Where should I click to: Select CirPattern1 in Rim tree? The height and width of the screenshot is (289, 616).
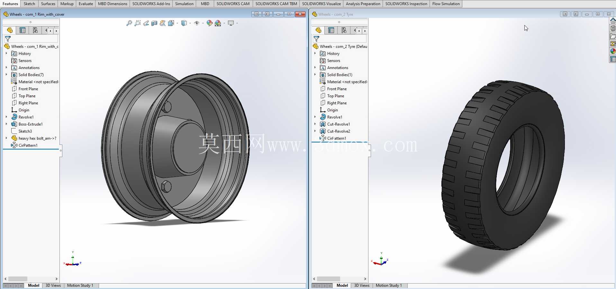[x=28, y=145]
